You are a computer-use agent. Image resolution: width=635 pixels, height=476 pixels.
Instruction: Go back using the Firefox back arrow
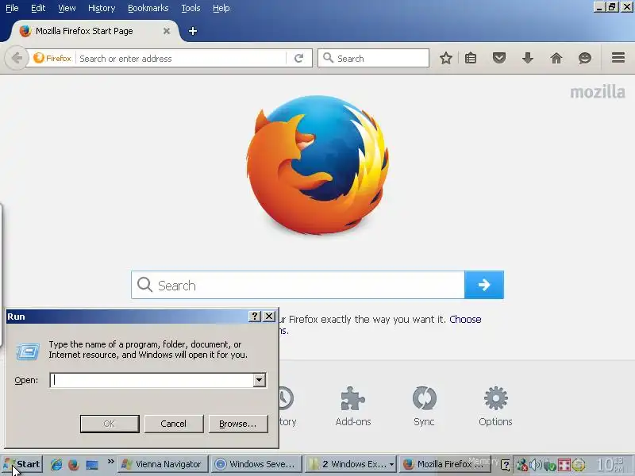pyautogui.click(x=16, y=58)
